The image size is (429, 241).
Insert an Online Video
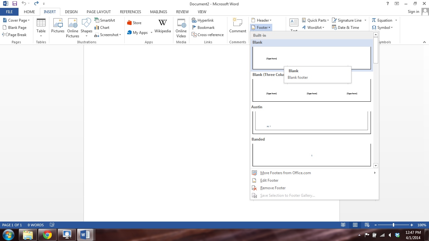click(x=181, y=28)
